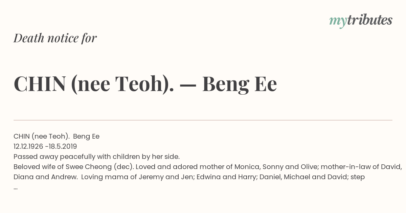The image size is (406, 213).
Task: Click "Daniel, Michael and David" text
Action: [x=301, y=177]
